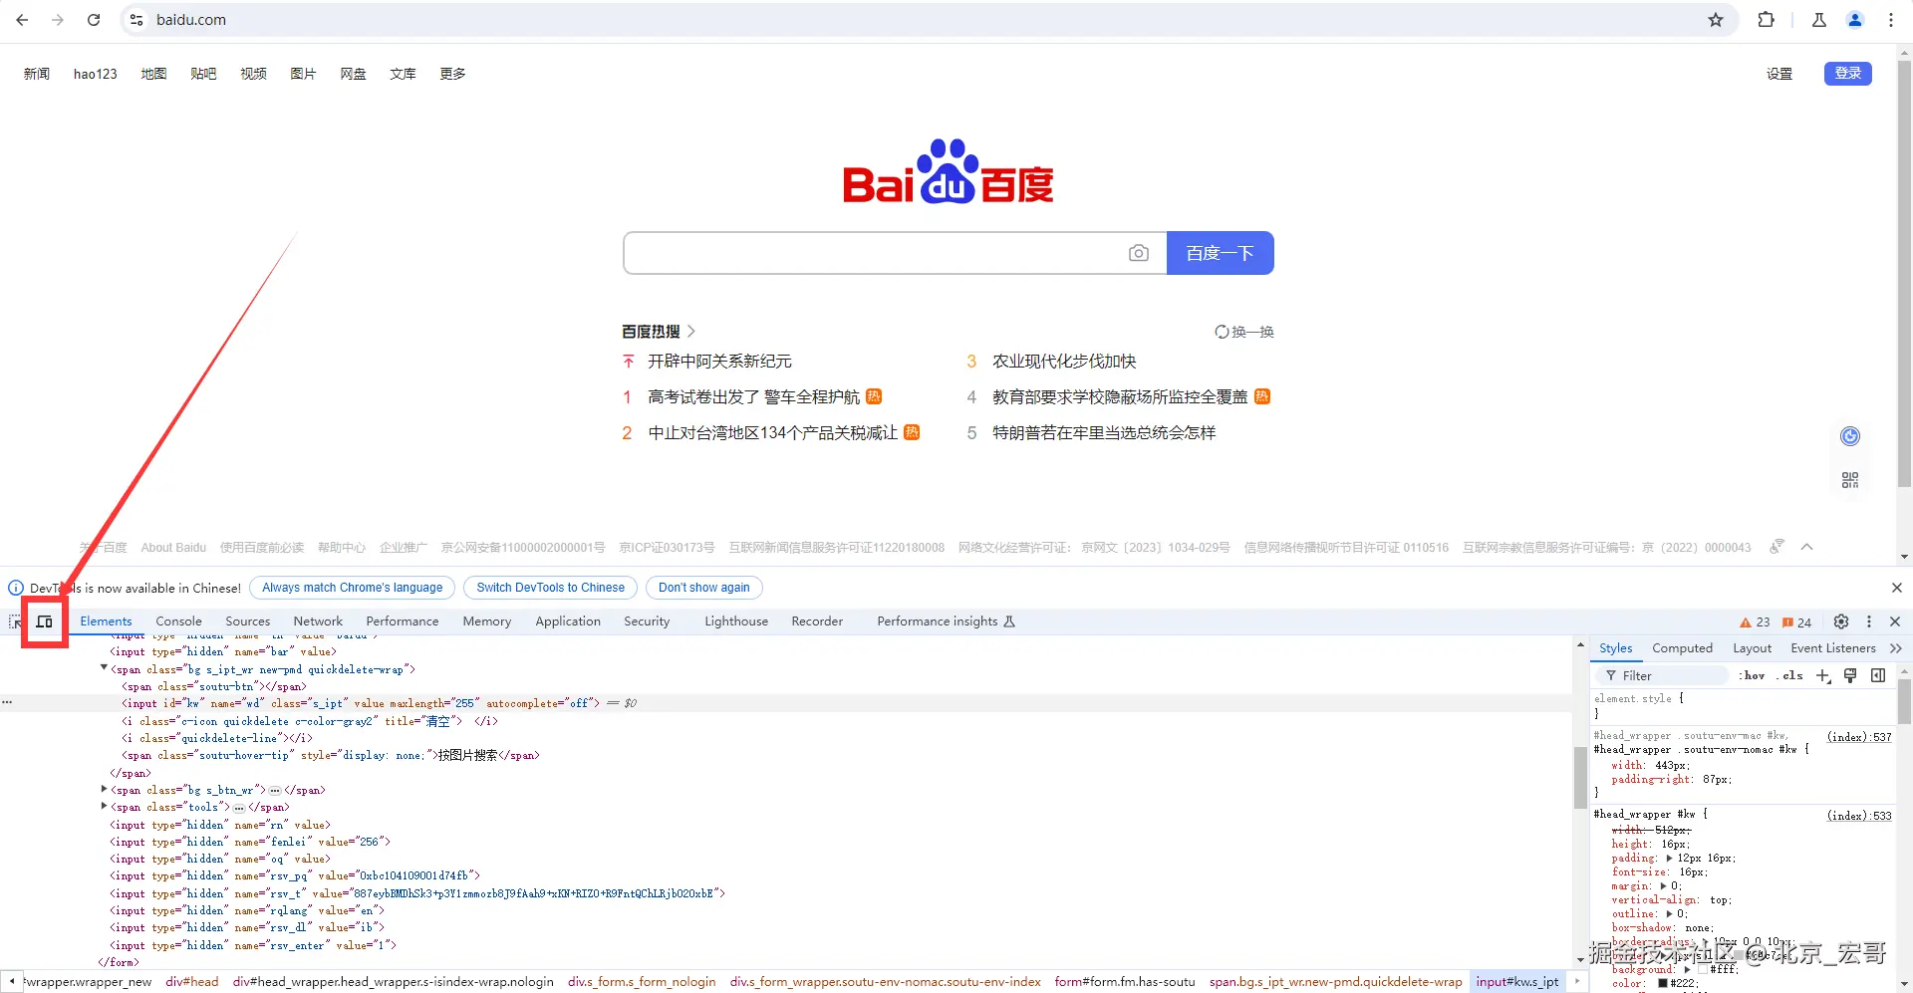
Task: Add a new style rule with plus icon
Action: (1823, 675)
